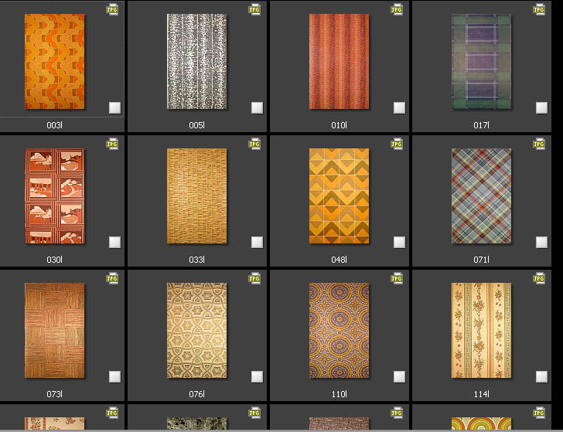Screen dimensions: 563x432
Task: Click the file name 010l
Action: [339, 125]
